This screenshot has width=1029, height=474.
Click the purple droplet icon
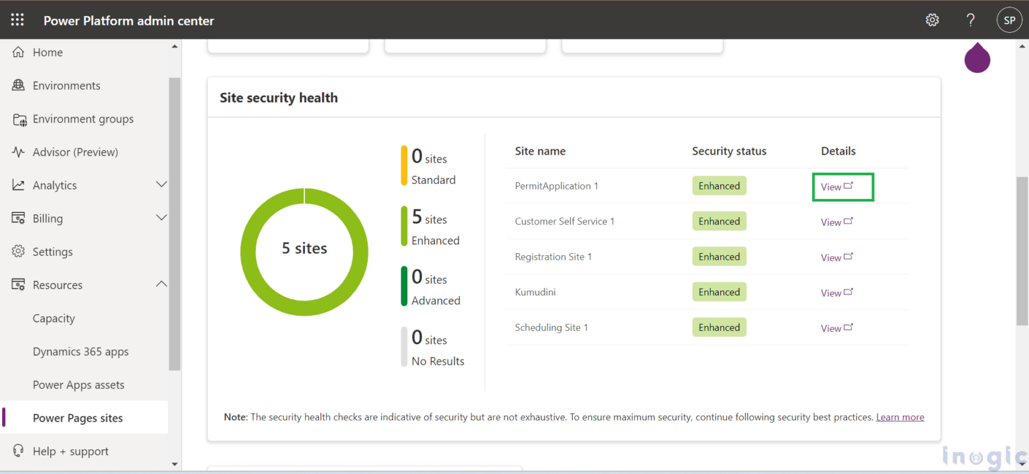977,58
